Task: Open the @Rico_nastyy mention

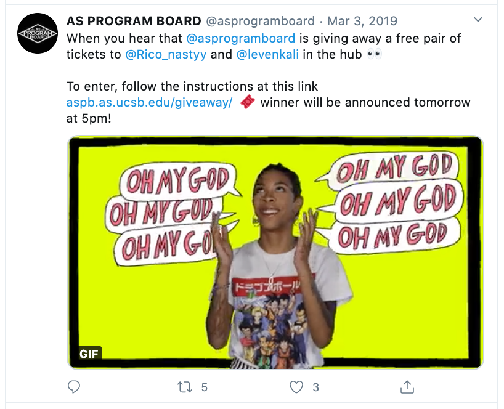Action: point(166,54)
